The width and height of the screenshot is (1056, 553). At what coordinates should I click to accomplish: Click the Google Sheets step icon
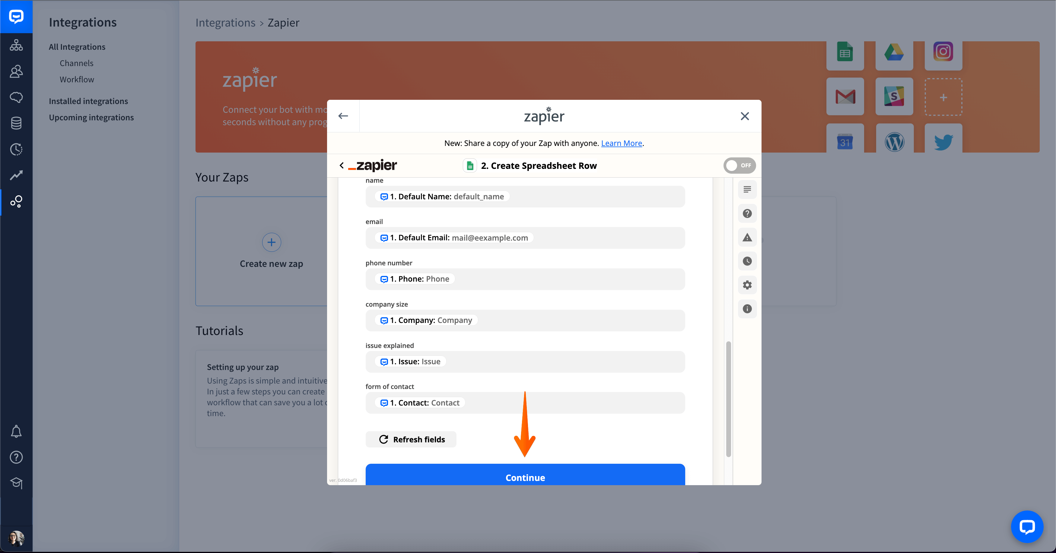click(470, 166)
